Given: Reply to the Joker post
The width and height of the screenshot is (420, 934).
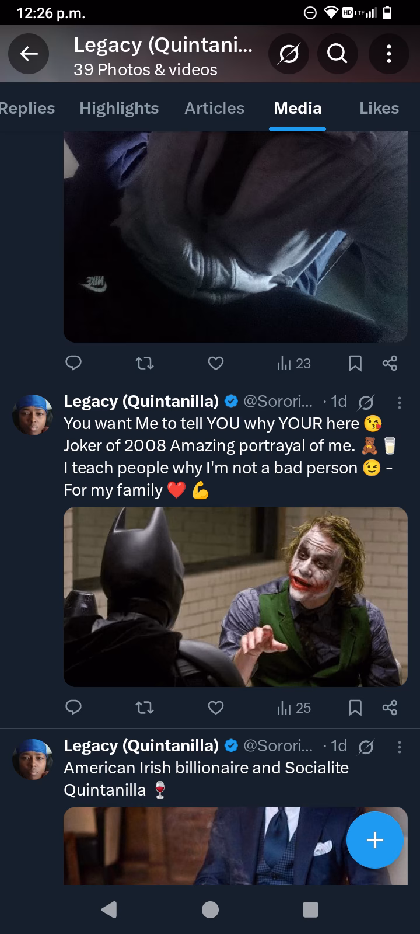Looking at the screenshot, I should [x=73, y=708].
